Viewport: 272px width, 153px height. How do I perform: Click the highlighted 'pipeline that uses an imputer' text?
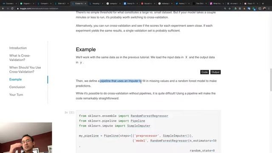pos(121,81)
